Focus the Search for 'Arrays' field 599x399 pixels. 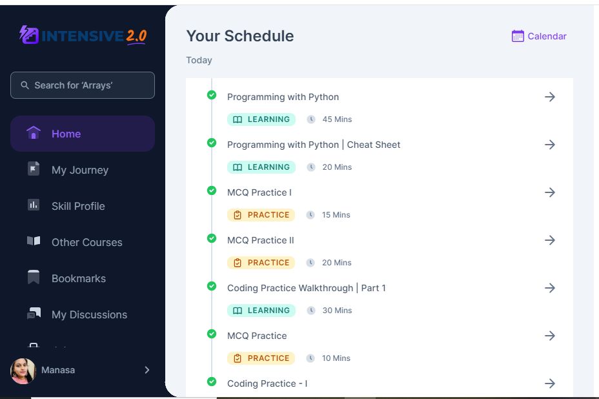pos(83,85)
